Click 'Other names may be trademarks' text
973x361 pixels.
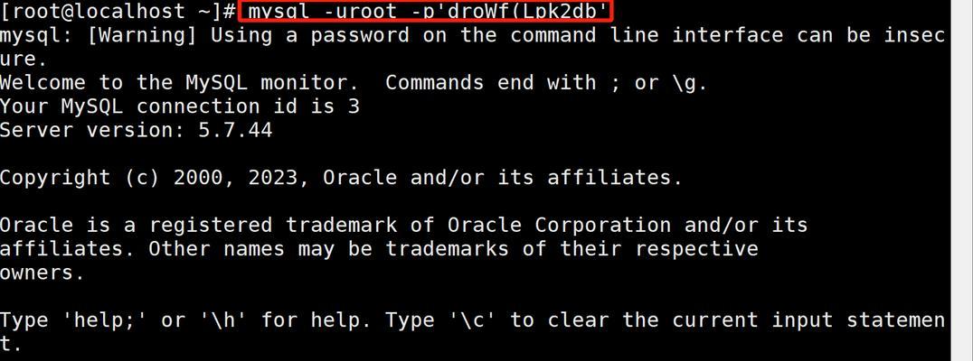(x=328, y=249)
